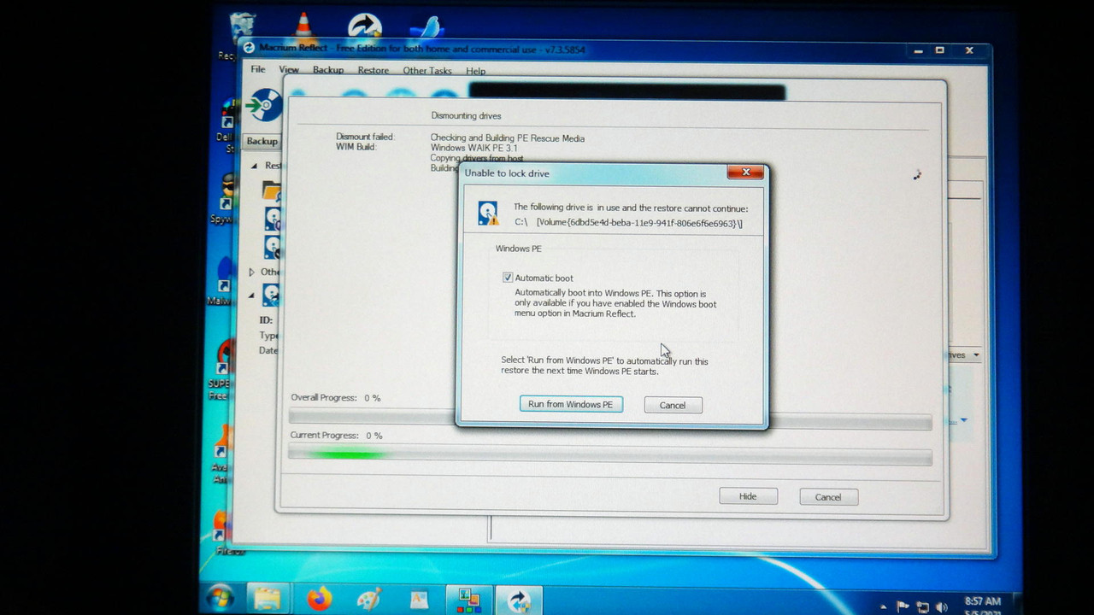
Task: Click the VLC media player desktop icon
Action: tap(303, 24)
